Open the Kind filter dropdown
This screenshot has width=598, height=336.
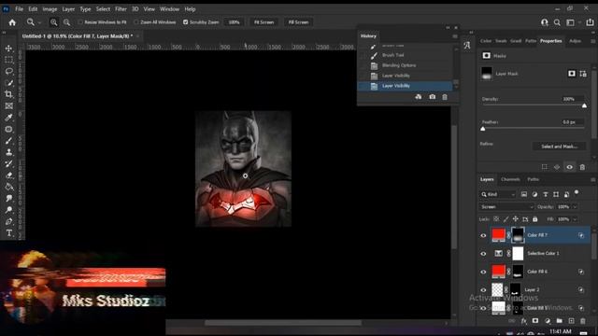click(x=498, y=195)
